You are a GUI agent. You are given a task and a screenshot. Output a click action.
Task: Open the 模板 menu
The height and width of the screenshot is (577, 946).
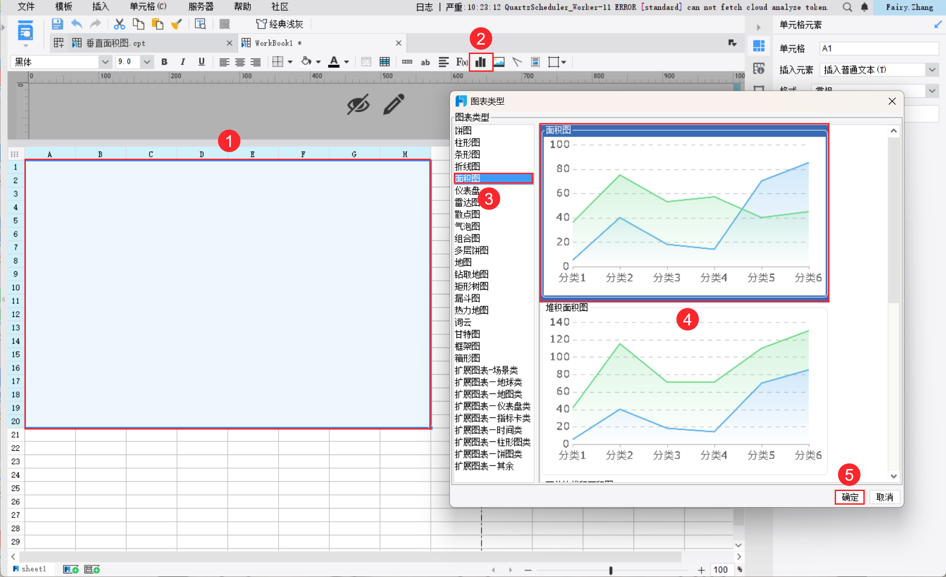coord(64,7)
